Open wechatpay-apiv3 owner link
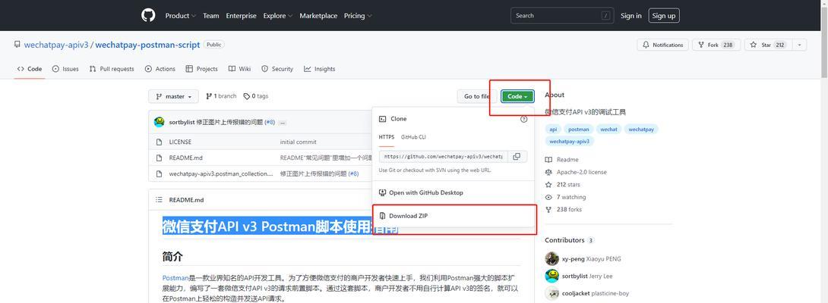Screen dimensions: 828x303 pos(56,45)
